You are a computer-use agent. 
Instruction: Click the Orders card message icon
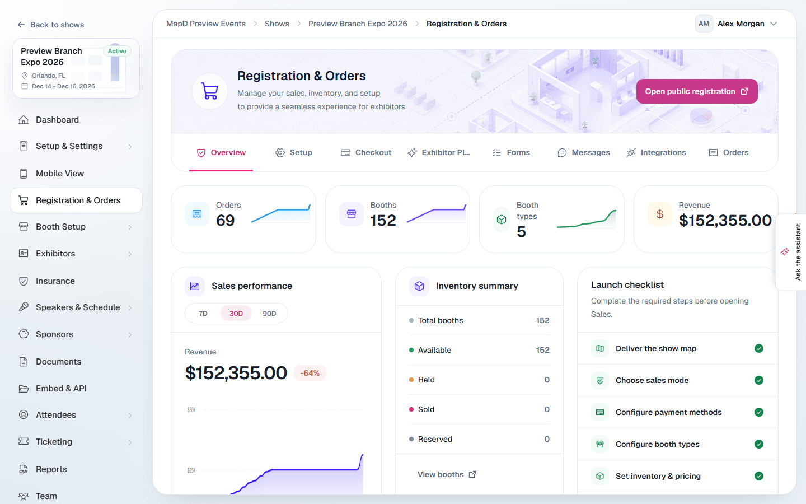point(197,214)
